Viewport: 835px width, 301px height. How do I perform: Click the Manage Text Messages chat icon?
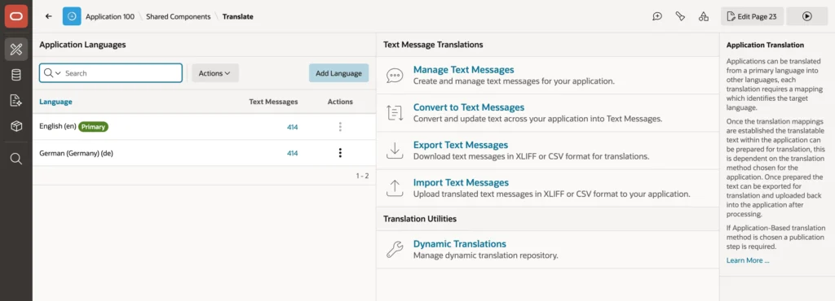tap(395, 76)
